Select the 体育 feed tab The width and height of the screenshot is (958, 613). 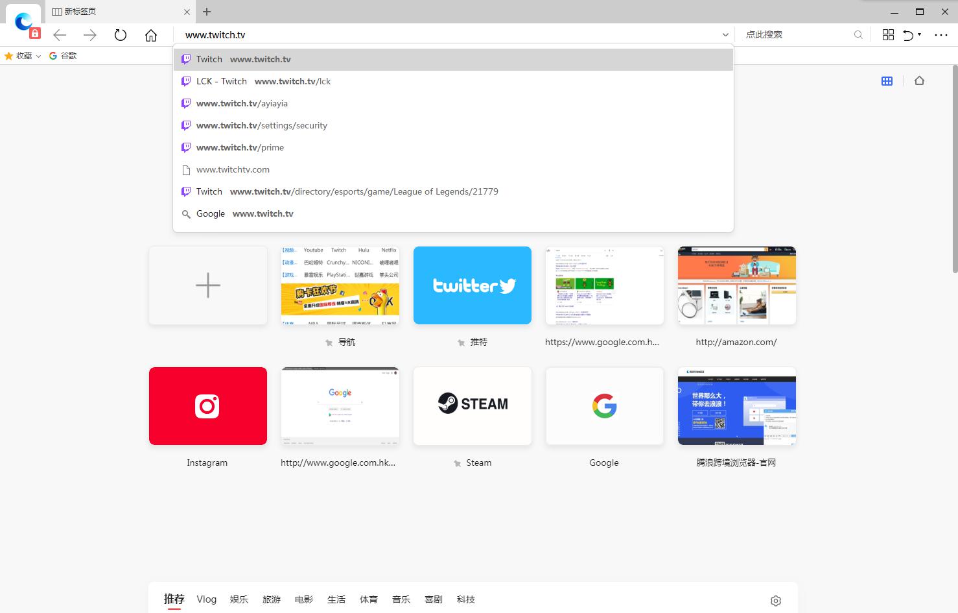point(369,599)
